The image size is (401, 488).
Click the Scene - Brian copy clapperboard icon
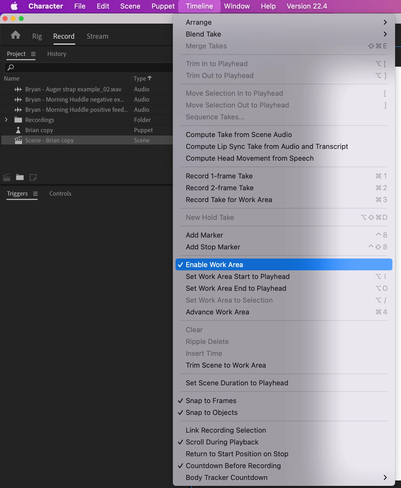(x=18, y=140)
